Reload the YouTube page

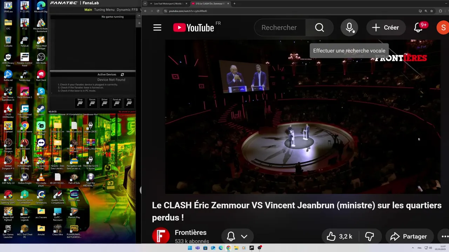click(x=158, y=11)
